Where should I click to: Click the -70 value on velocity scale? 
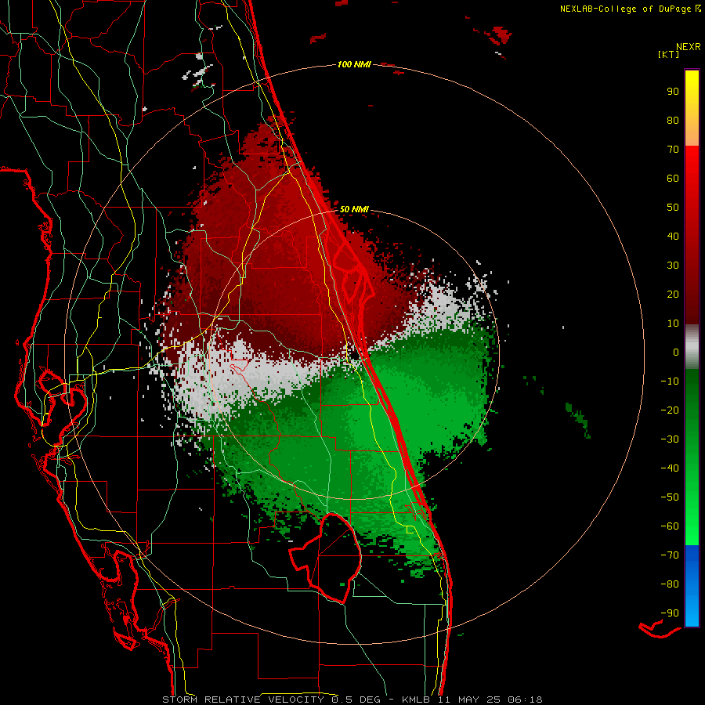click(670, 555)
